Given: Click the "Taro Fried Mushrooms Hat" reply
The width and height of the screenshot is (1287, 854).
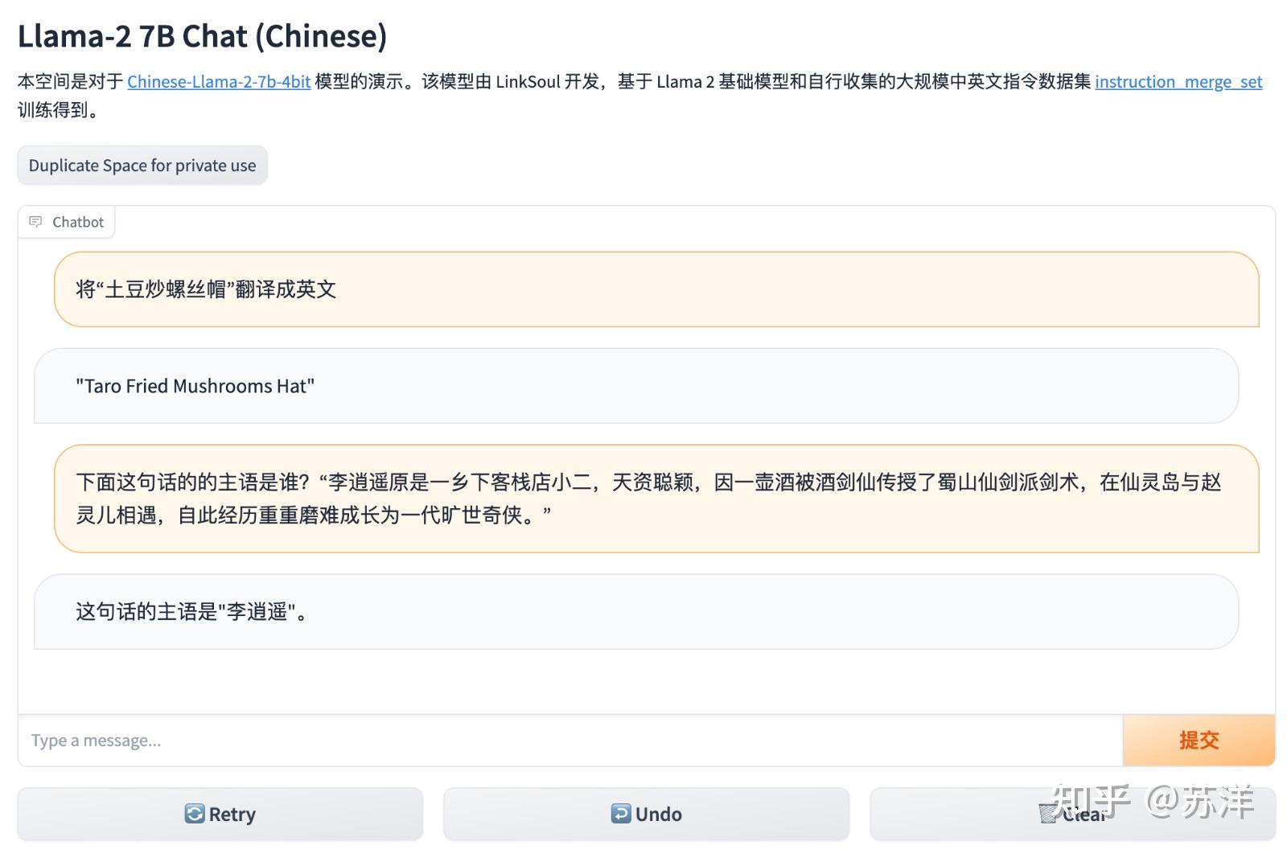Looking at the screenshot, I should point(195,386).
